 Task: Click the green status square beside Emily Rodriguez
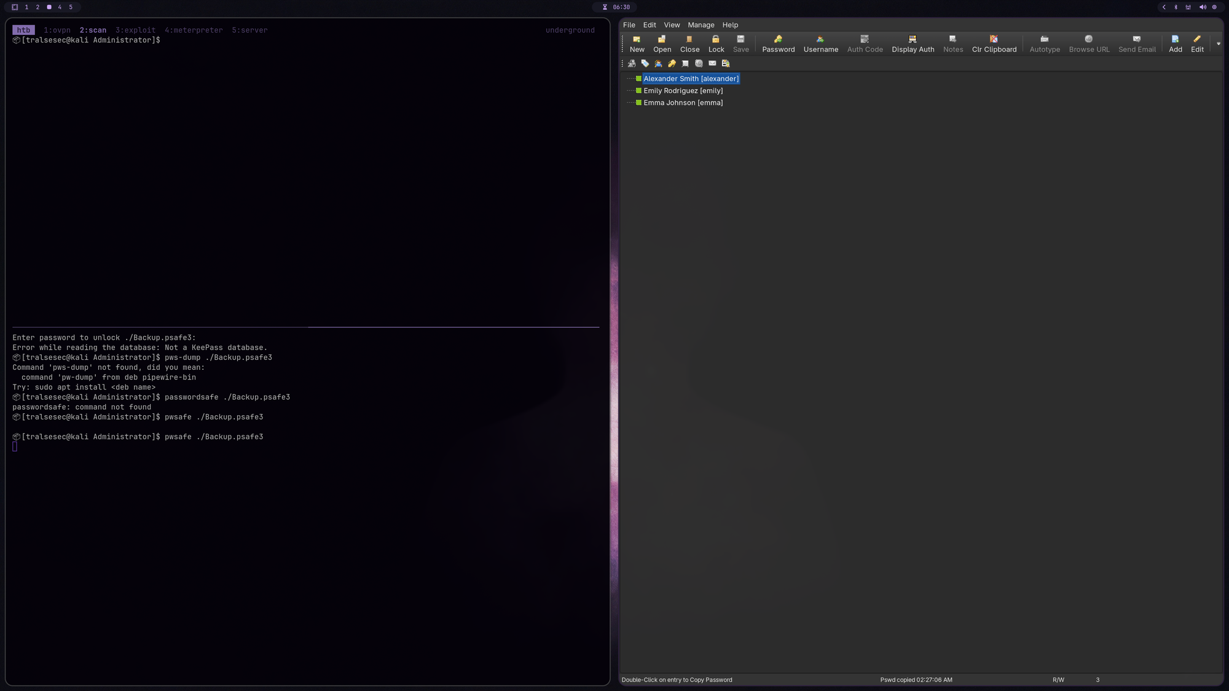[x=638, y=91]
